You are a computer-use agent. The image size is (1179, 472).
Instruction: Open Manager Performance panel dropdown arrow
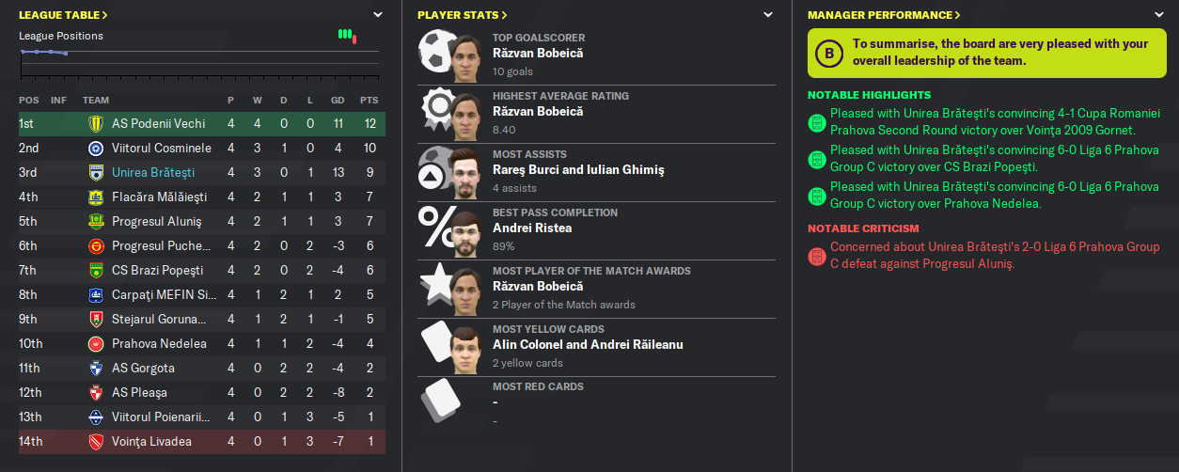1160,15
